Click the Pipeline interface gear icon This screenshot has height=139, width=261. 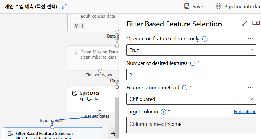pyautogui.click(x=219, y=6)
